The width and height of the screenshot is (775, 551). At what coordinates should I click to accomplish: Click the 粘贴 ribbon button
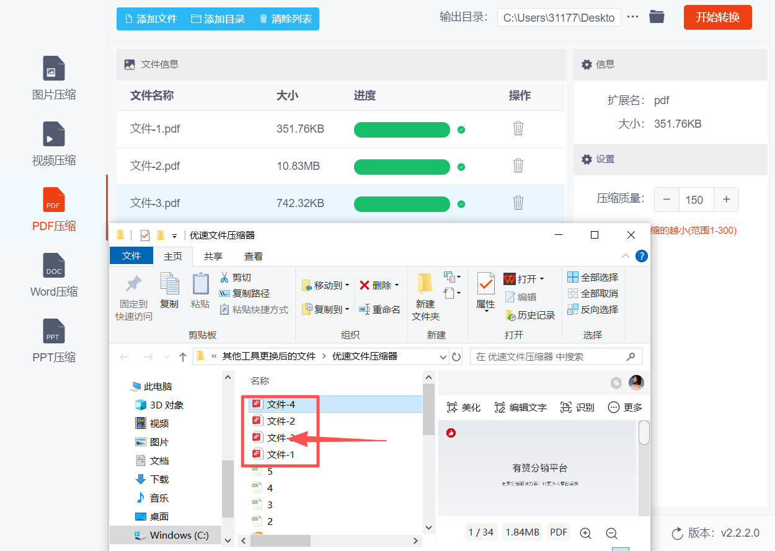200,291
